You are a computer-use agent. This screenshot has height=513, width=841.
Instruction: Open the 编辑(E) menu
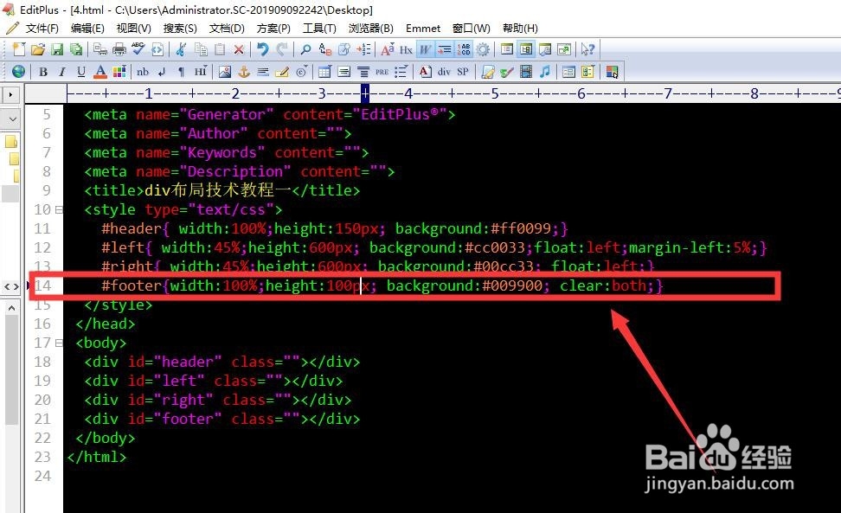87,28
